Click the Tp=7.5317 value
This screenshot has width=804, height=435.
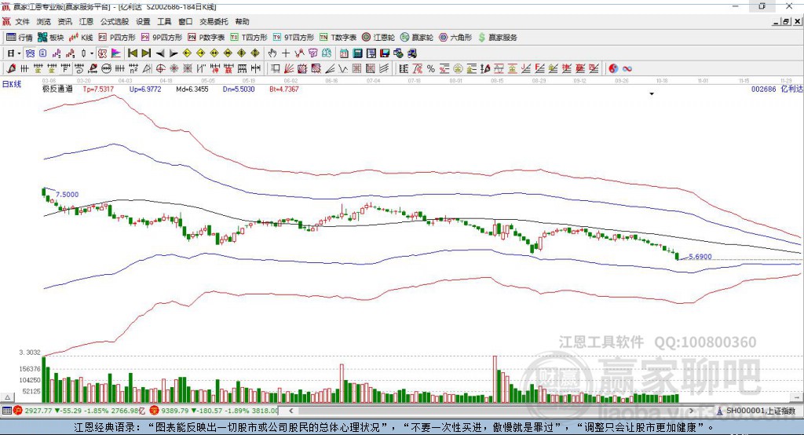point(98,90)
